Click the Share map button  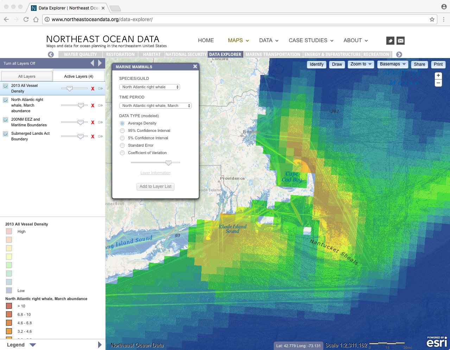419,64
